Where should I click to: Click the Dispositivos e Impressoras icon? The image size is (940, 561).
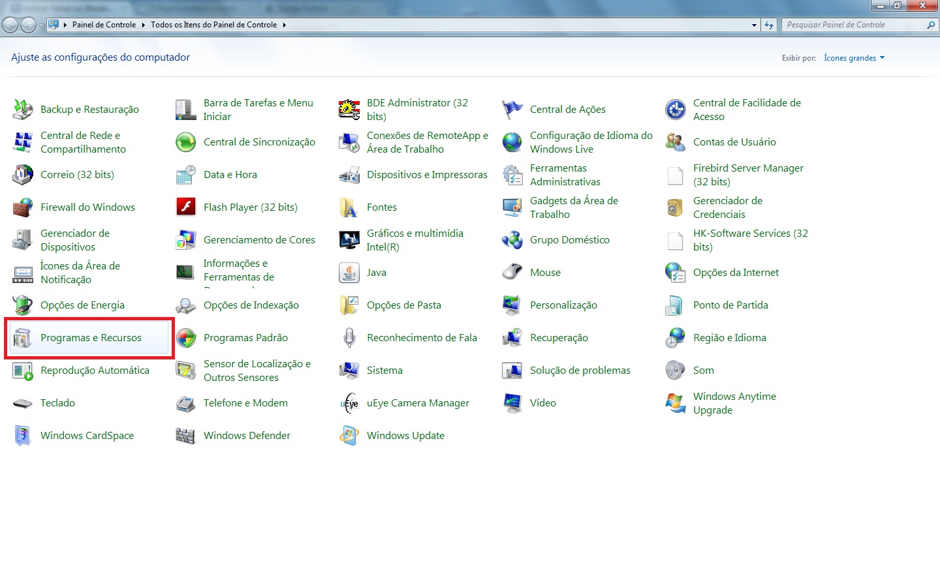[x=349, y=175]
